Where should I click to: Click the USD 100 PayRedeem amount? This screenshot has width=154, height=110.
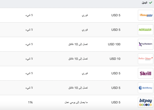click(114, 44)
